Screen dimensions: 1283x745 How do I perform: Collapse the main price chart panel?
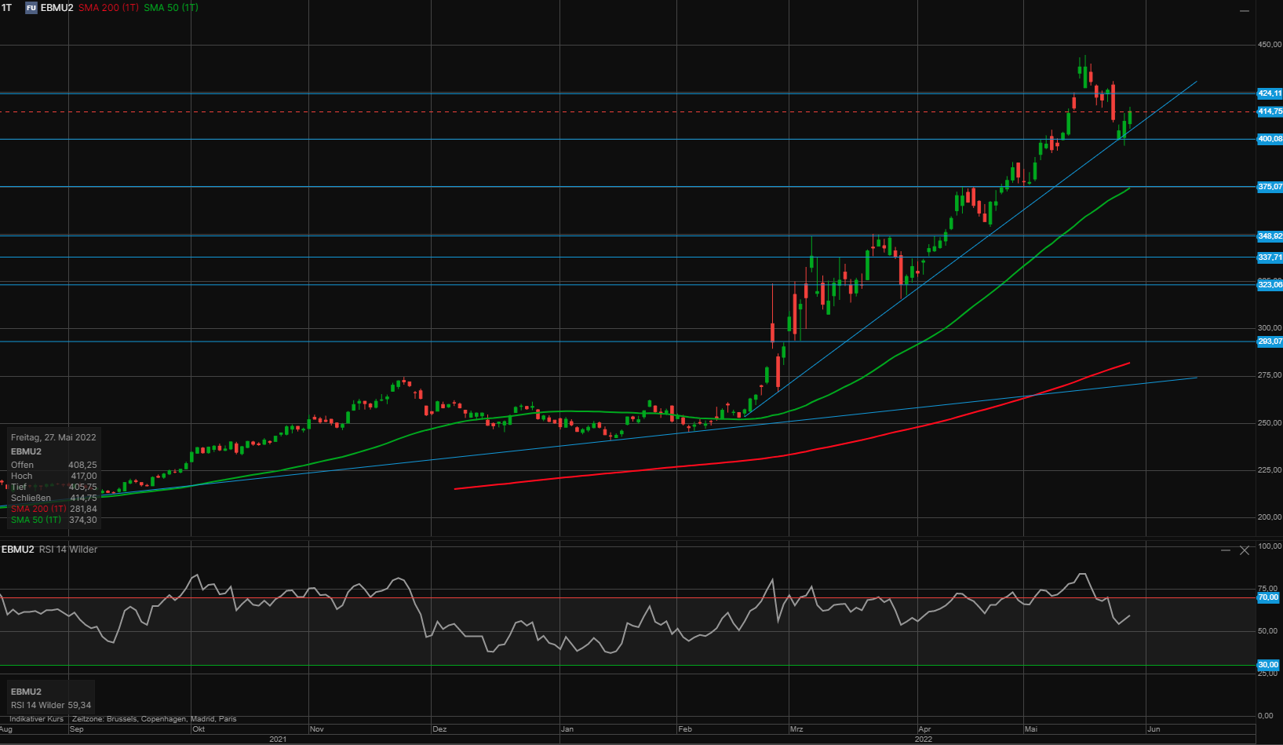(1245, 11)
